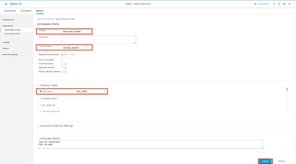Enable the Passive Identity Tracking checkbox

pyautogui.click(x=62, y=72)
